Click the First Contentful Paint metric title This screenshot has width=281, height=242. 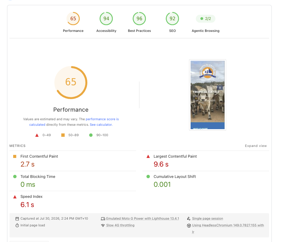(39, 156)
